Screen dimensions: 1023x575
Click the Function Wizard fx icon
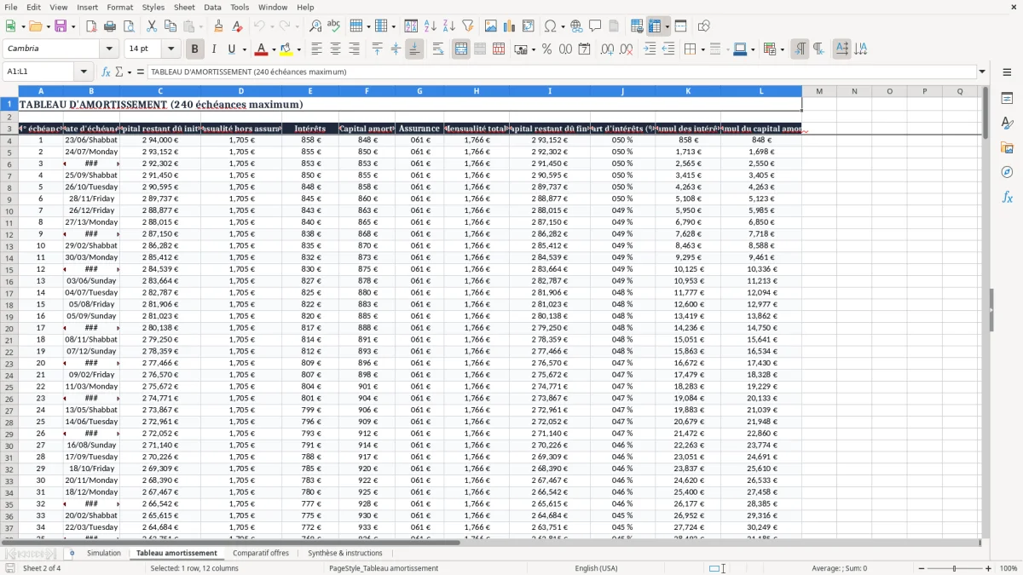click(x=107, y=72)
